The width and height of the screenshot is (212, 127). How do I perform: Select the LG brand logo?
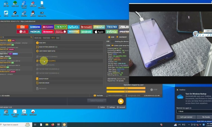pos(23,32)
